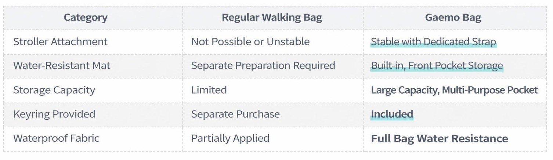This screenshot has height=160, width=553.
Task: Select Full Bag Water Resistance text
Action: (440, 139)
